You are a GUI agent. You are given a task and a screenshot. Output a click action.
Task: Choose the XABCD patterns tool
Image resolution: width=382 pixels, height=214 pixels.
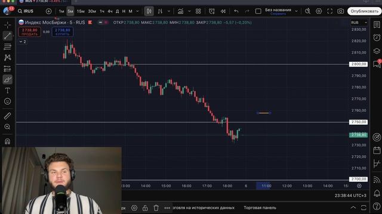click(8, 58)
